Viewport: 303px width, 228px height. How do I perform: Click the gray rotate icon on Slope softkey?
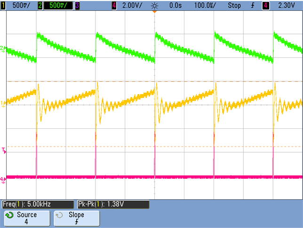59,215
